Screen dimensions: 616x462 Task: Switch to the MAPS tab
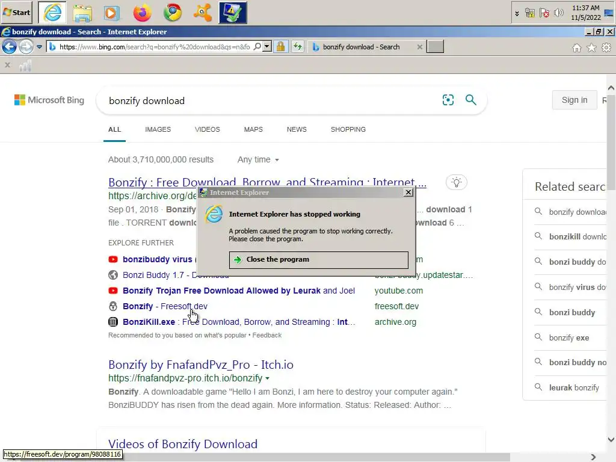[253, 129]
